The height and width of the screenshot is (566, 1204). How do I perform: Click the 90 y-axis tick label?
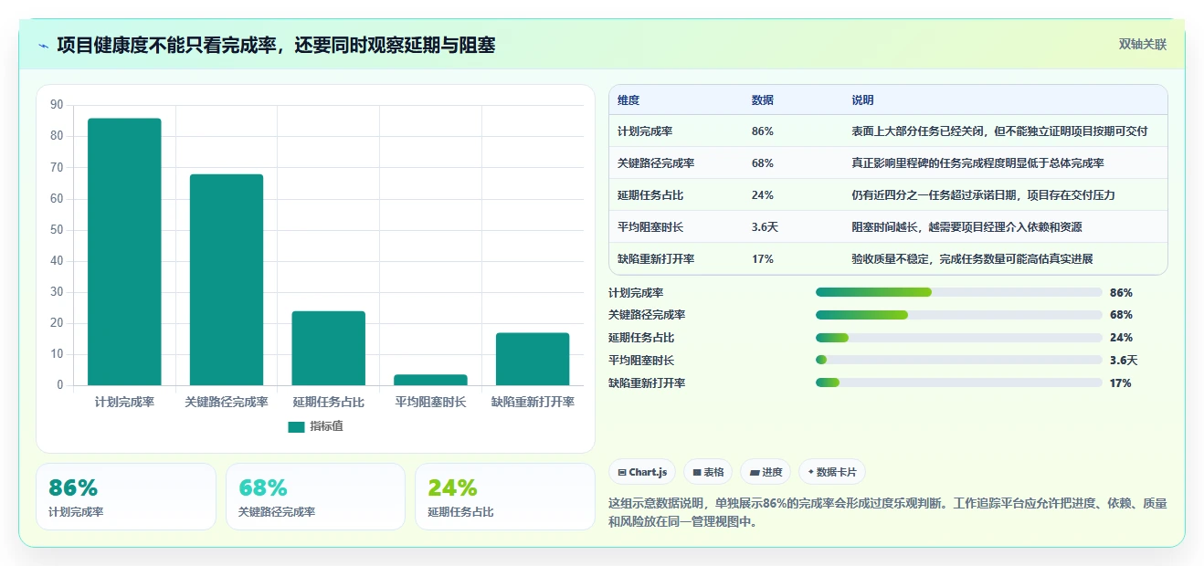(57, 105)
